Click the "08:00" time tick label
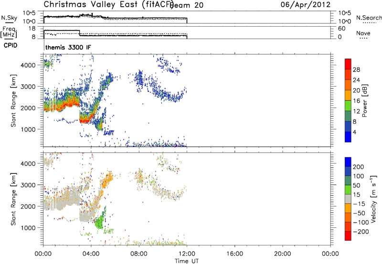Screen dimensions: 382x264 (139, 254)
